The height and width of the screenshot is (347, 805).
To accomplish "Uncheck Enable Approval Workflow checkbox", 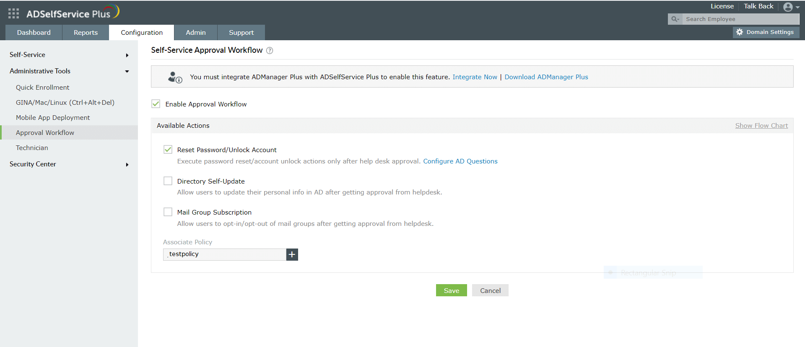I will (x=156, y=104).
